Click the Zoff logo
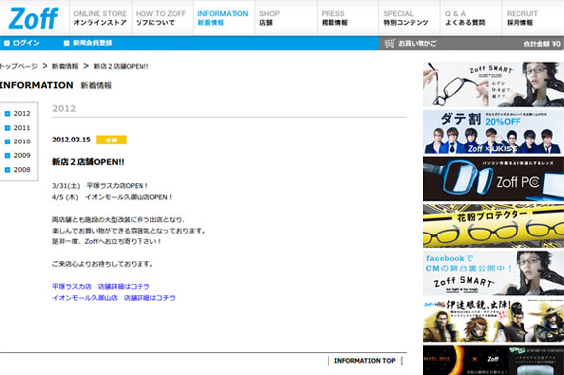This screenshot has height=375, width=564. [33, 19]
